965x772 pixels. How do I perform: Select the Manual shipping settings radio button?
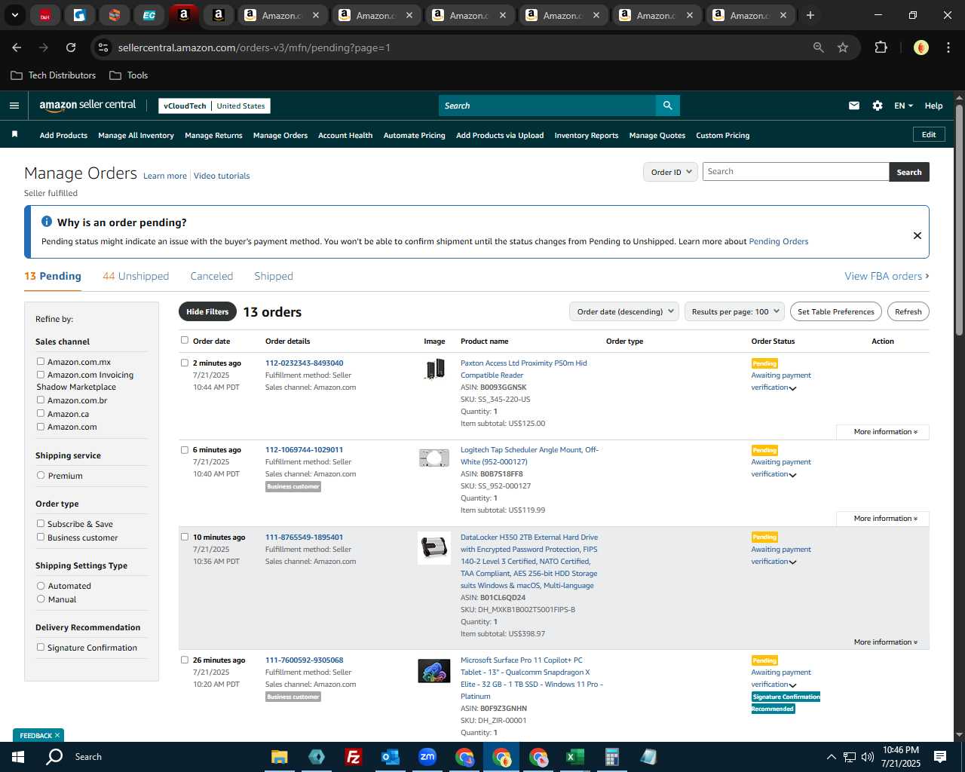(x=41, y=599)
